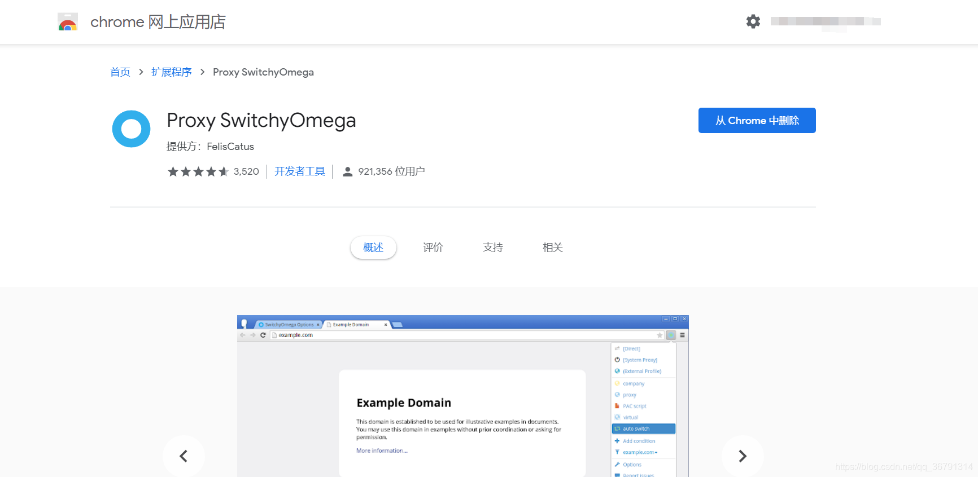
Task: Click the 3,520 ratings count
Action: (x=246, y=171)
